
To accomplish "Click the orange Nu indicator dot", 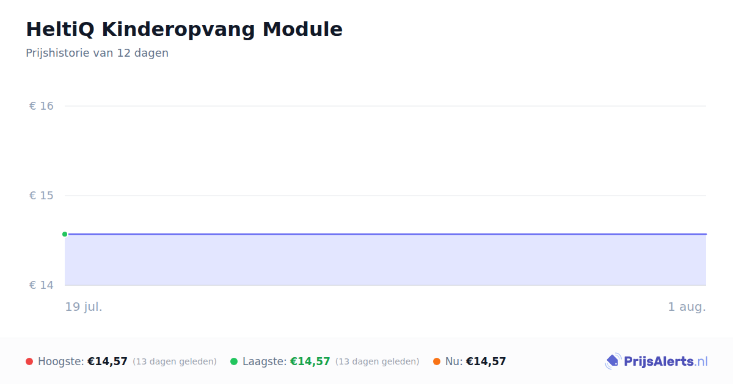I will (437, 361).
